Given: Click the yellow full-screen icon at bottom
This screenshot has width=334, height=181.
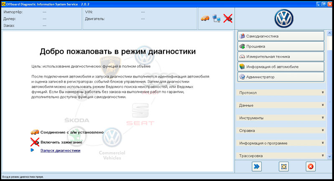Looking at the screenshot, I should [x=284, y=166].
